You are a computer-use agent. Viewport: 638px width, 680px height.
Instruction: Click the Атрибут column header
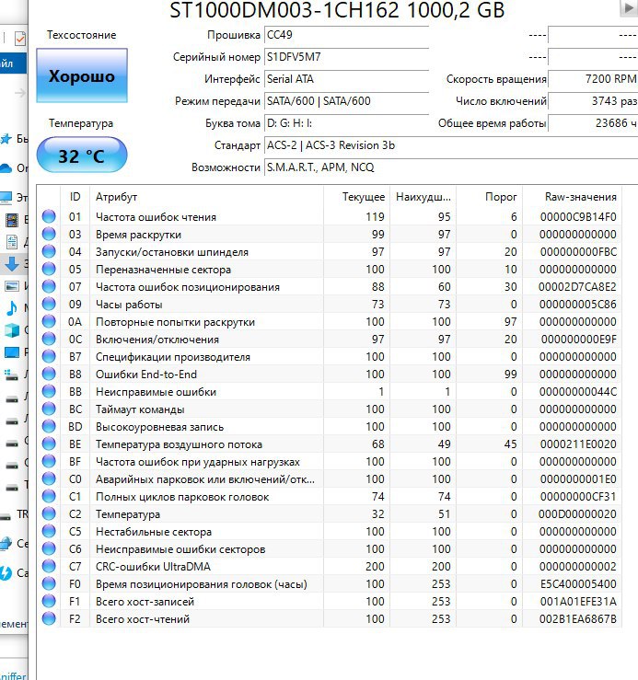pyautogui.click(x=206, y=197)
